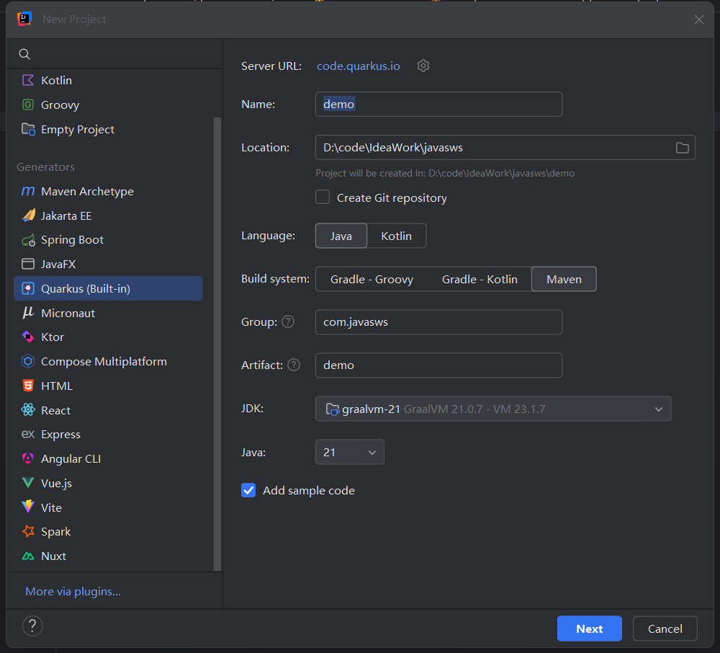This screenshot has width=720, height=653.
Task: Click the search magnifier icon
Action: point(24,54)
